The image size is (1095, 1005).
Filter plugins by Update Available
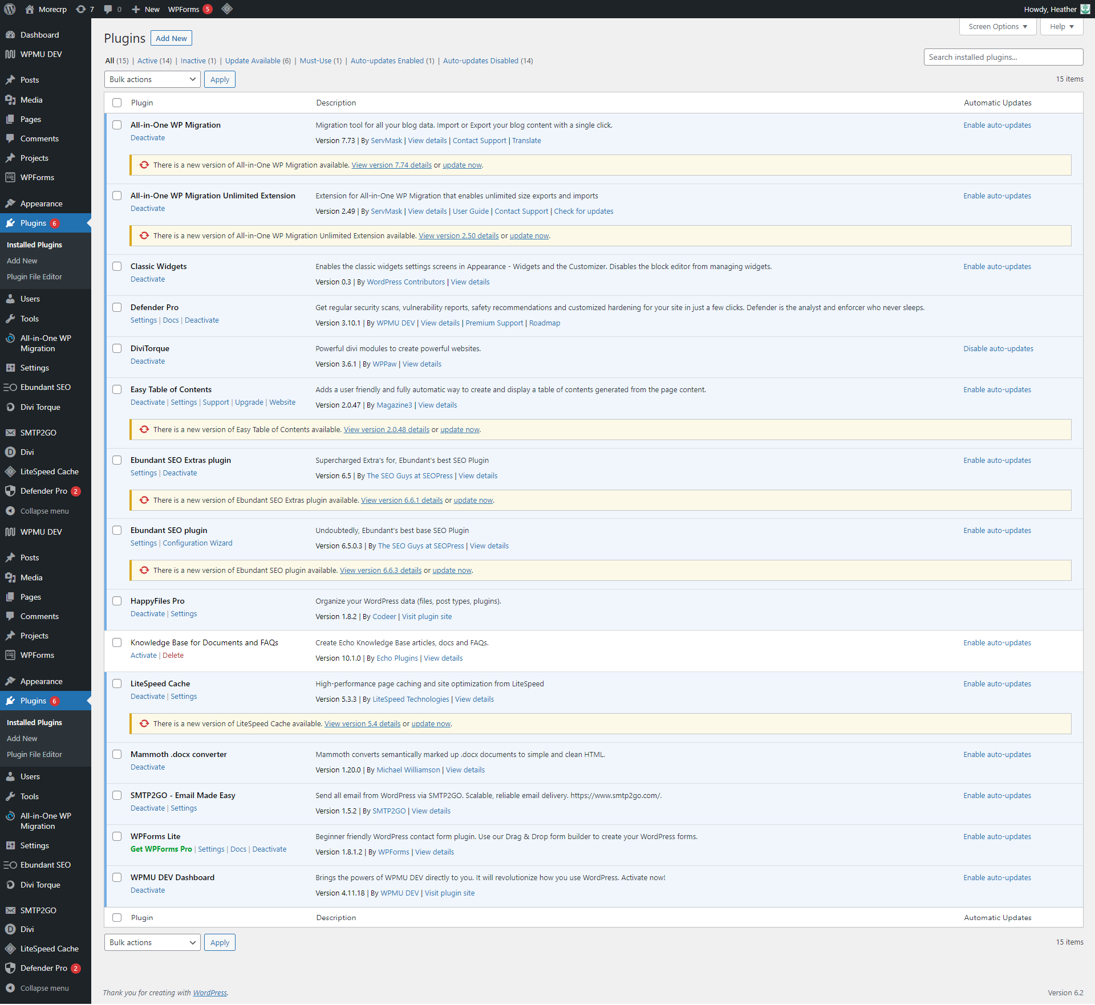253,61
